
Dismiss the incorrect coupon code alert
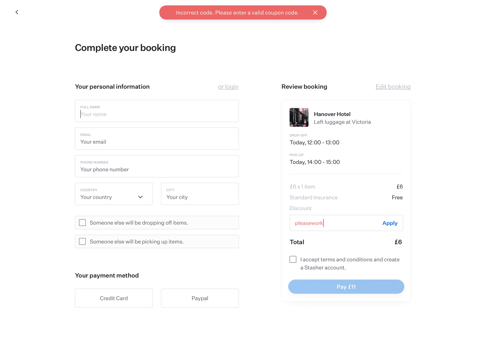(315, 12)
